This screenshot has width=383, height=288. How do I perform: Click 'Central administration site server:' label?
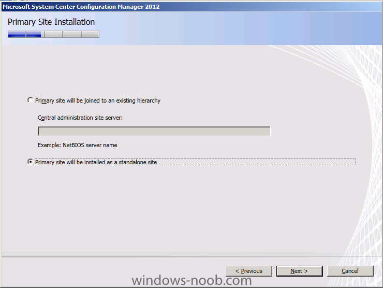80,118
